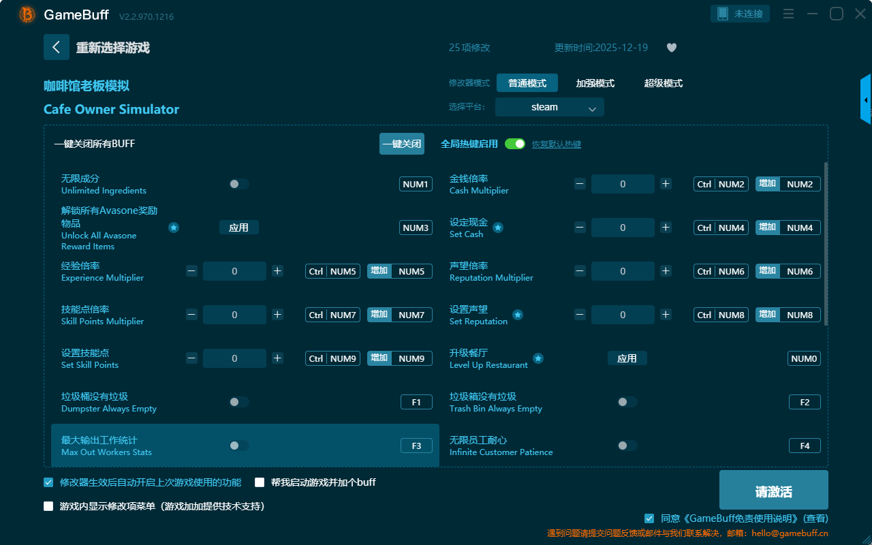Check the show in-game trainer menu box
The image size is (872, 545).
pos(48,506)
